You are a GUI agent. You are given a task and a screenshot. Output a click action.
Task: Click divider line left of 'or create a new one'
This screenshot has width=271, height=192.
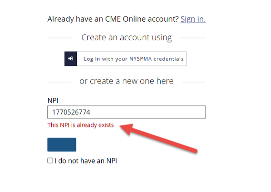[x=59, y=82]
